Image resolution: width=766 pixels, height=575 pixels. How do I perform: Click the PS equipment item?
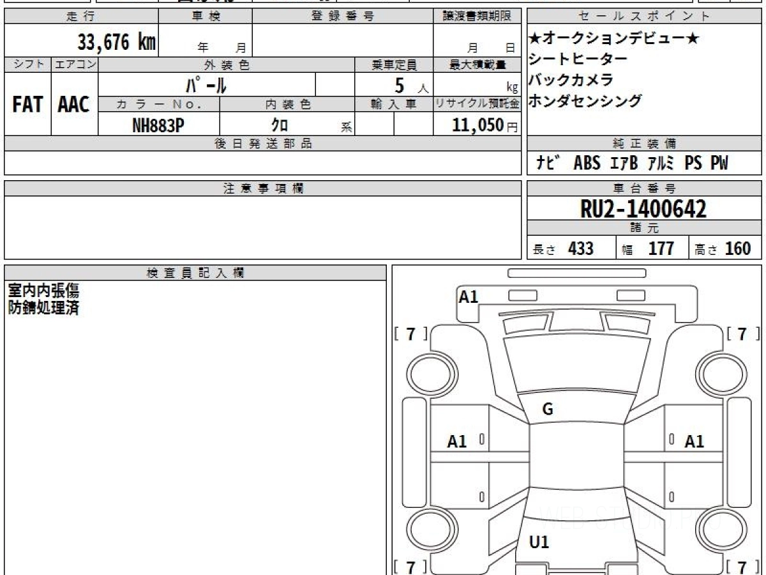693,163
